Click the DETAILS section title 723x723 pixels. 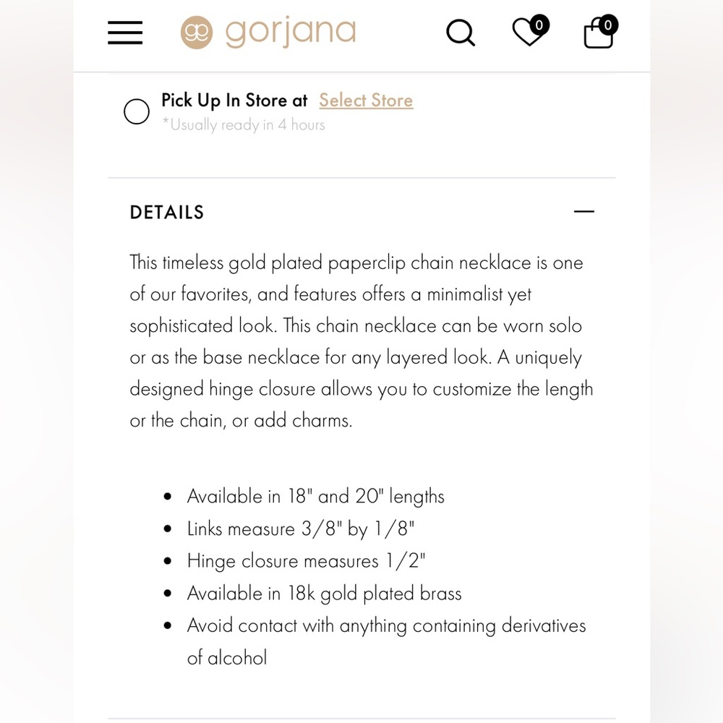coord(166,212)
